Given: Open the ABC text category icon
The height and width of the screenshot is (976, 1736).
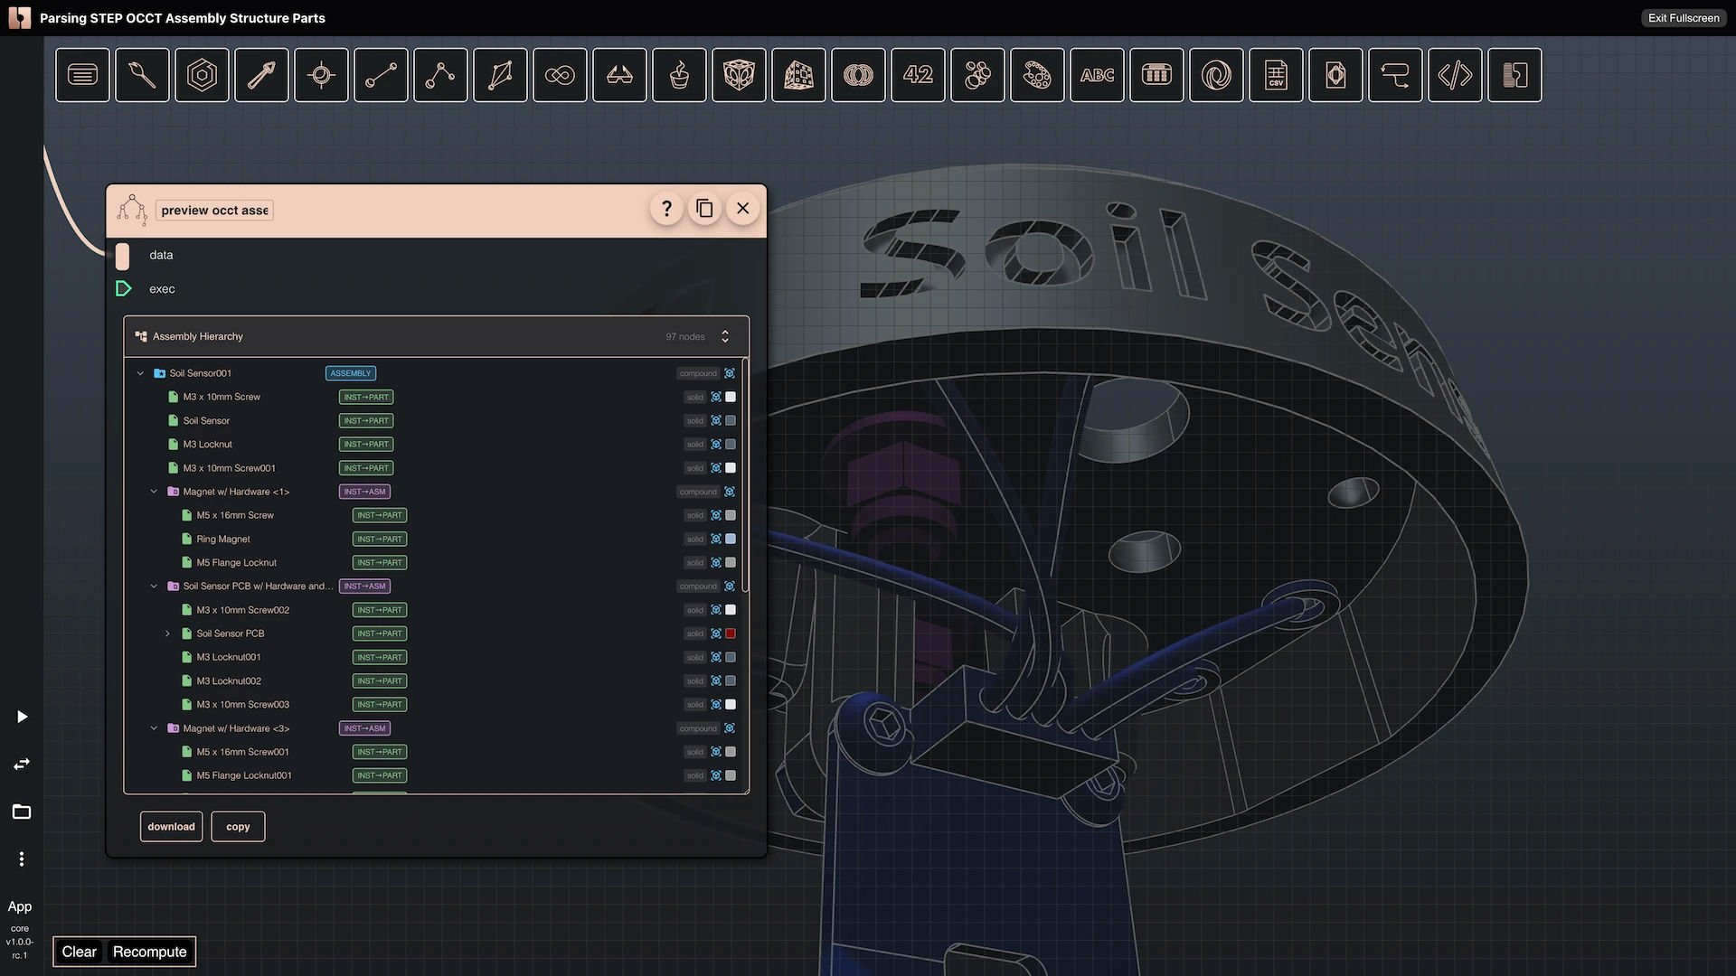Looking at the screenshot, I should click(x=1097, y=75).
